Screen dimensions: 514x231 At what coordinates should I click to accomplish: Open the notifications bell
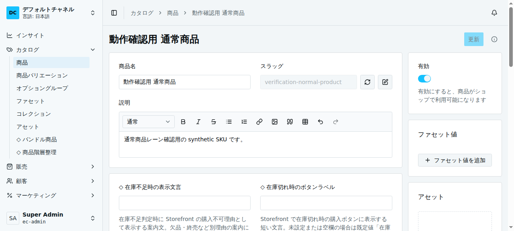tap(494, 13)
